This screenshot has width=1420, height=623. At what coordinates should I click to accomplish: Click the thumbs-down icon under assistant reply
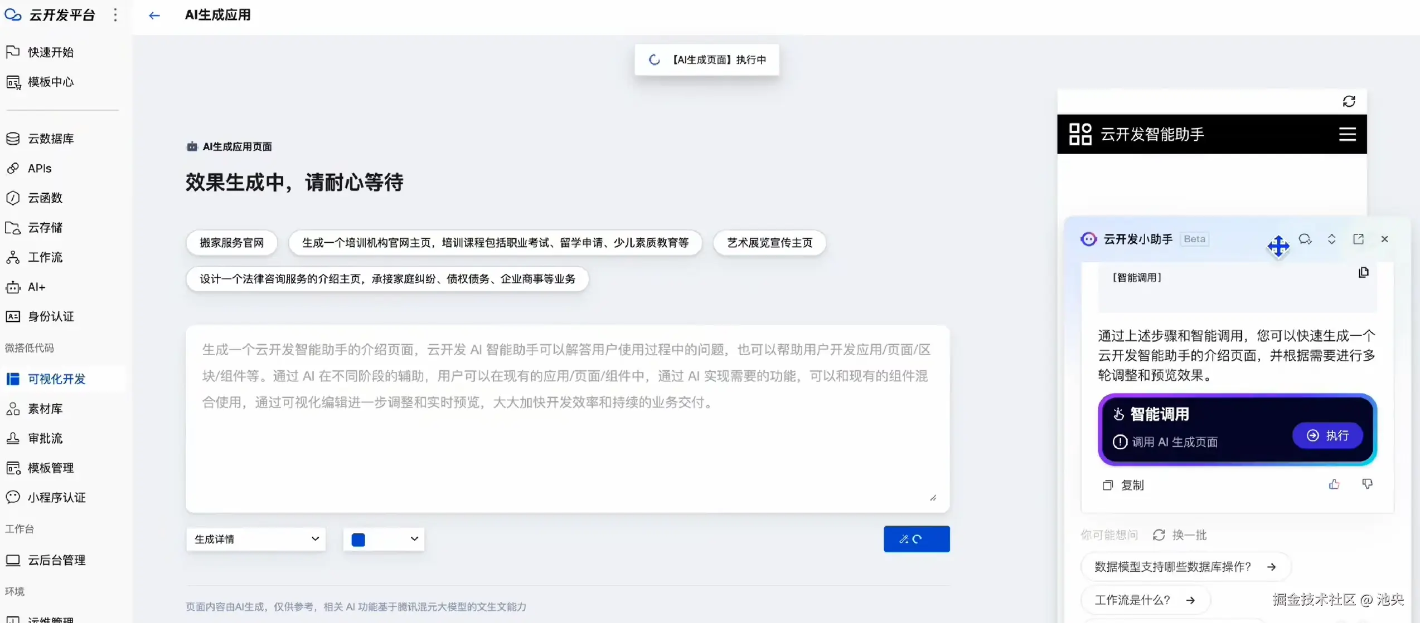tap(1367, 484)
